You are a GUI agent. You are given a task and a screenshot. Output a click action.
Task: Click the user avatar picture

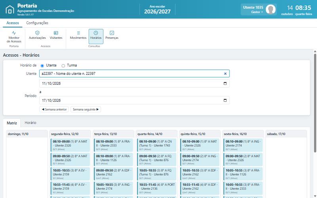271,9
